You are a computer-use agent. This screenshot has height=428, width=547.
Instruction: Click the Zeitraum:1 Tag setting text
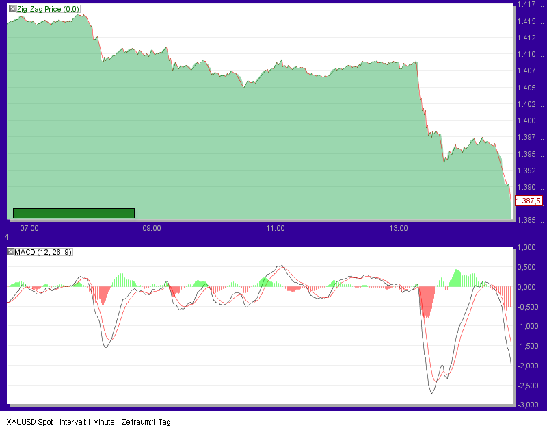click(x=146, y=423)
